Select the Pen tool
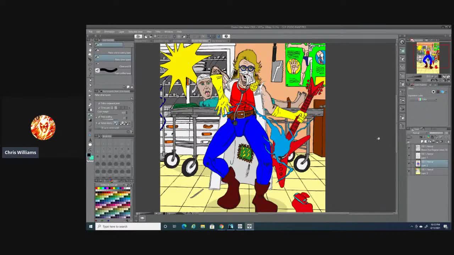This screenshot has width=454, height=255. (90, 80)
